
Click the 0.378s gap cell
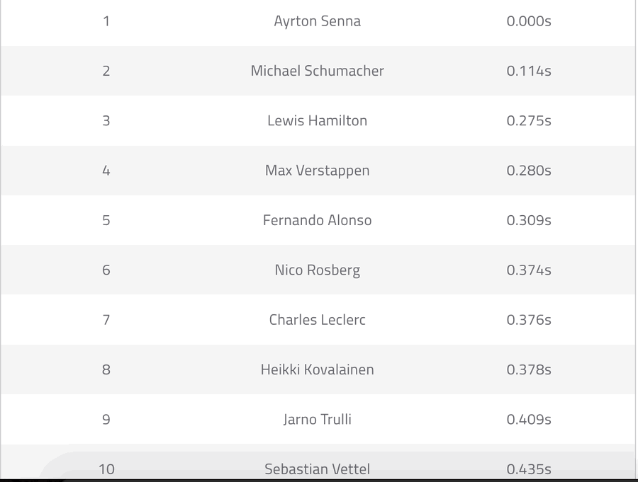529,369
